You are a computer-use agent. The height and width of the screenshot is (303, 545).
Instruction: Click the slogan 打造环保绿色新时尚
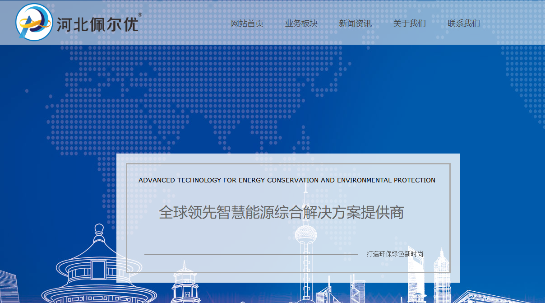395,254
